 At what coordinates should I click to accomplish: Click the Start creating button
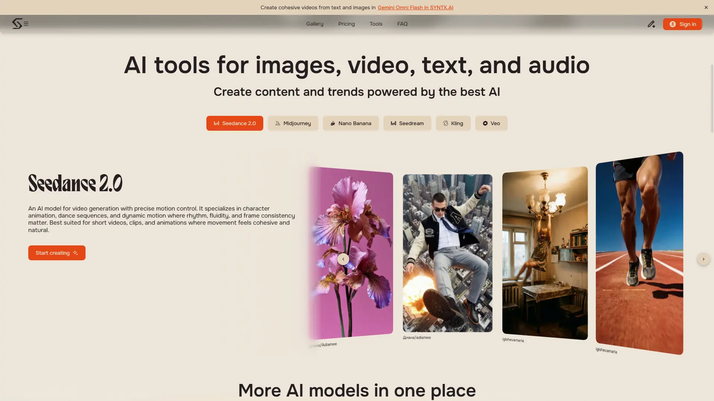click(x=57, y=253)
